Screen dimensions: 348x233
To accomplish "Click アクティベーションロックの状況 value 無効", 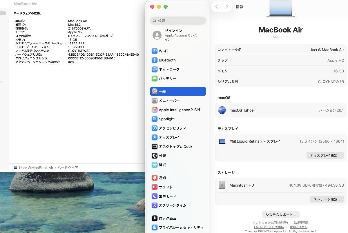I will (71, 62).
